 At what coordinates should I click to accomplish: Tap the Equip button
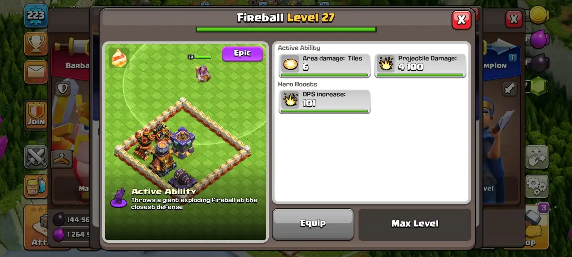coord(313,224)
